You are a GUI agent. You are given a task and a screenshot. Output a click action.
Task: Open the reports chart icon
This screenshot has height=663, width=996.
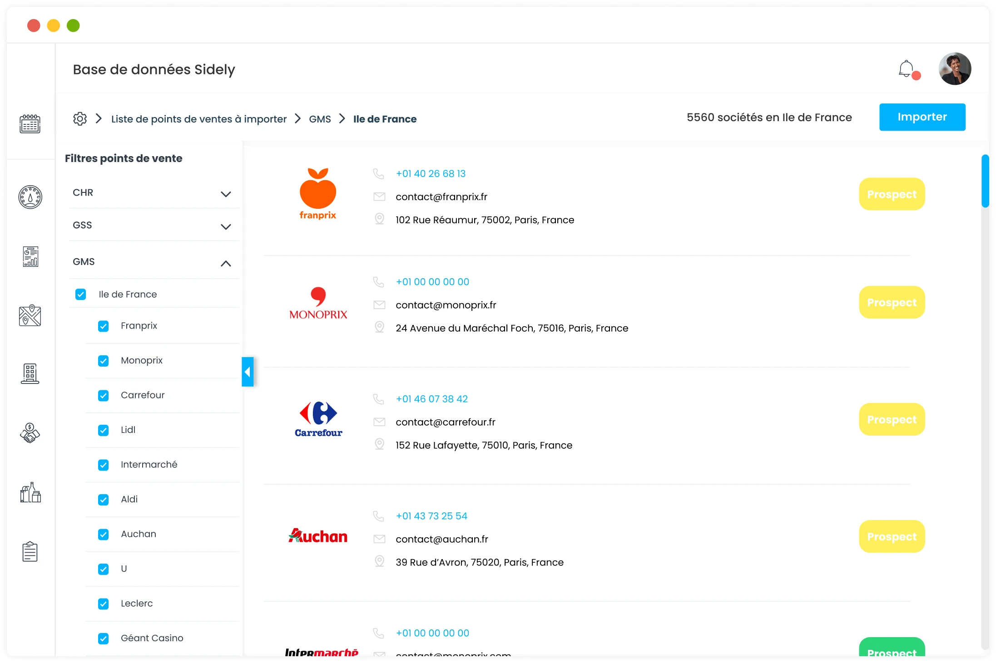(30, 256)
